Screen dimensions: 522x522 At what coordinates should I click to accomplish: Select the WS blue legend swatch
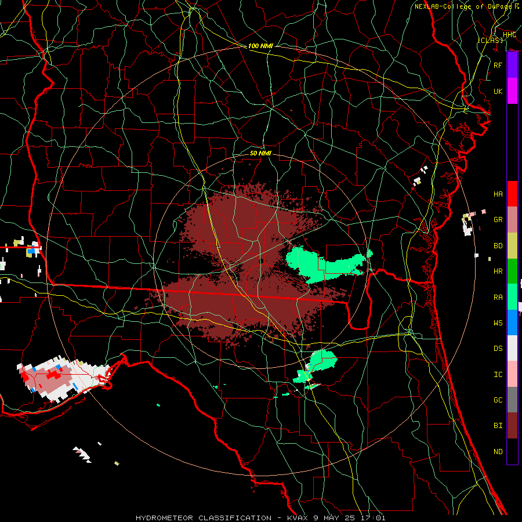(512, 322)
